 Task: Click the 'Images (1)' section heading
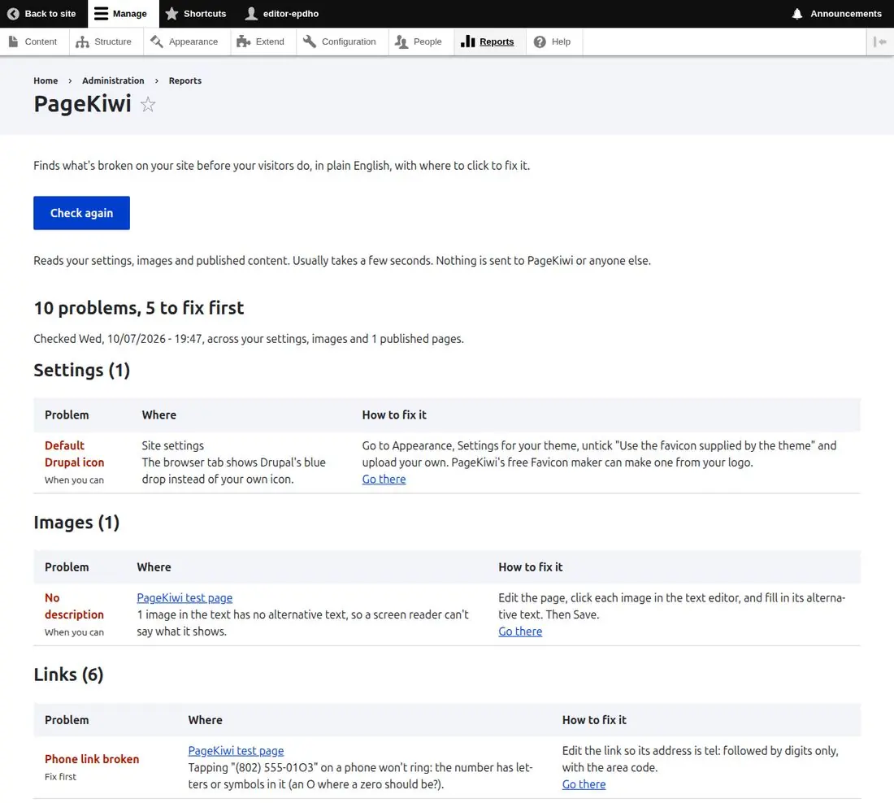click(76, 523)
